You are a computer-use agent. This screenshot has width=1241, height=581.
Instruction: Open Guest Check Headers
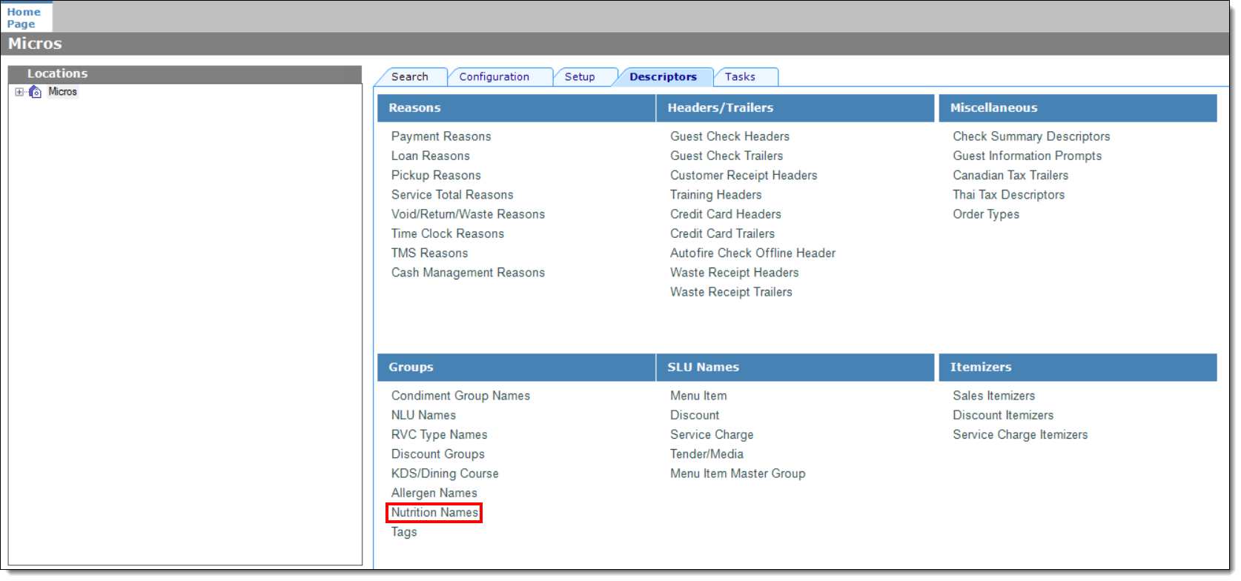729,136
